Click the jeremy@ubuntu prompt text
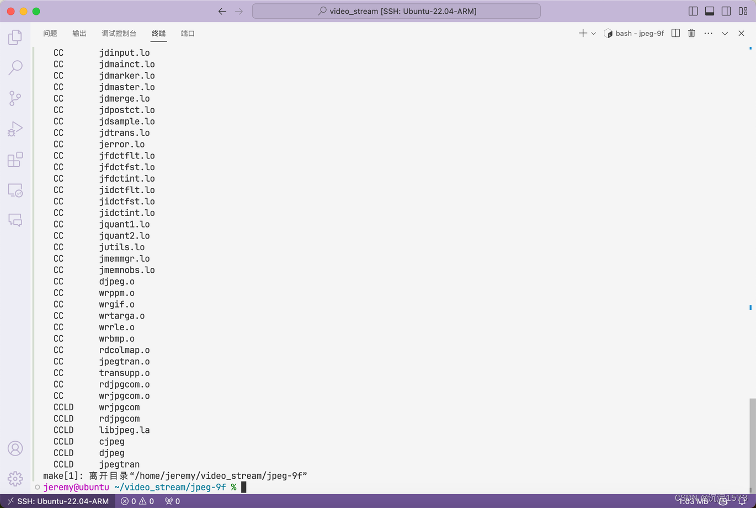Image resolution: width=756 pixels, height=508 pixels. [x=76, y=487]
